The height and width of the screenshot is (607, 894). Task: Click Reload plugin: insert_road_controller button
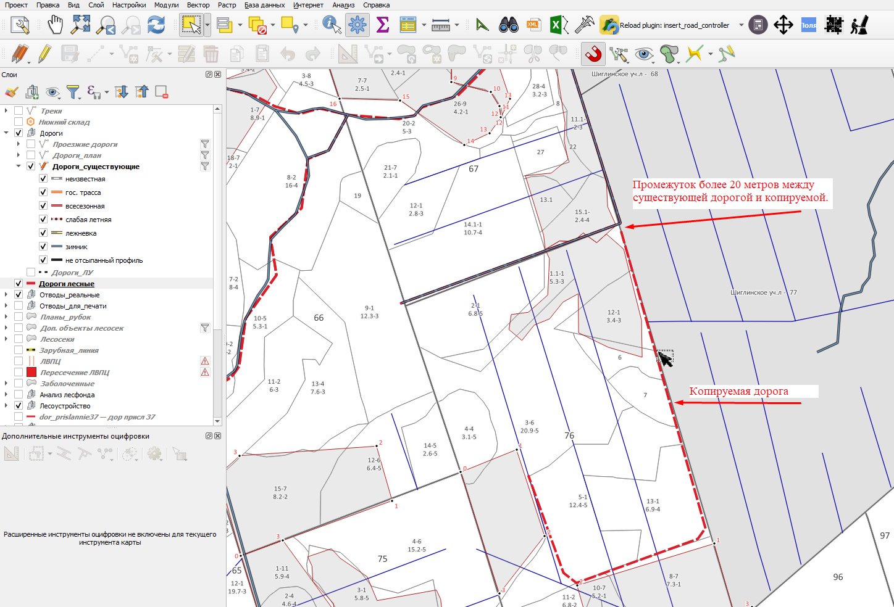[x=665, y=25]
